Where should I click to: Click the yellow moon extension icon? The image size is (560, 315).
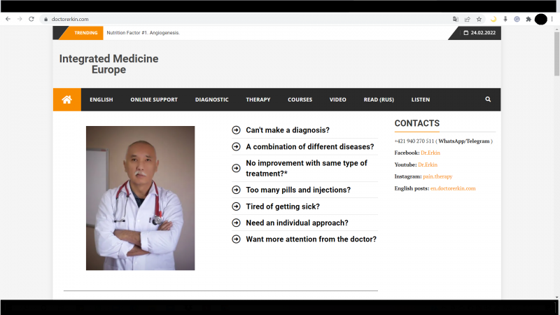click(493, 20)
